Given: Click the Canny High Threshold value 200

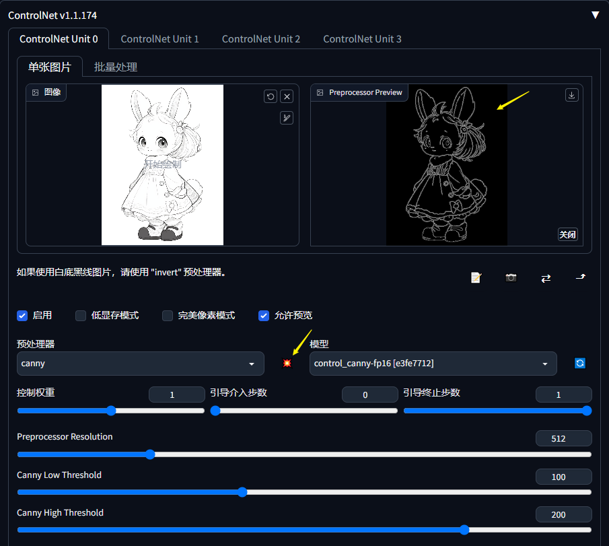Looking at the screenshot, I should [563, 514].
